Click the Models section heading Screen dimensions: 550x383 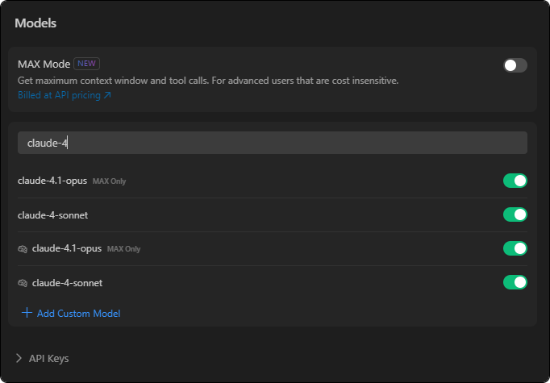pos(35,23)
